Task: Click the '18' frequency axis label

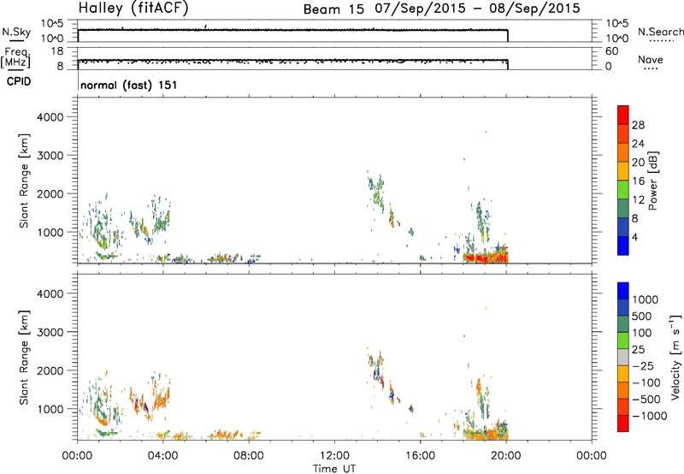Action: pyautogui.click(x=57, y=51)
